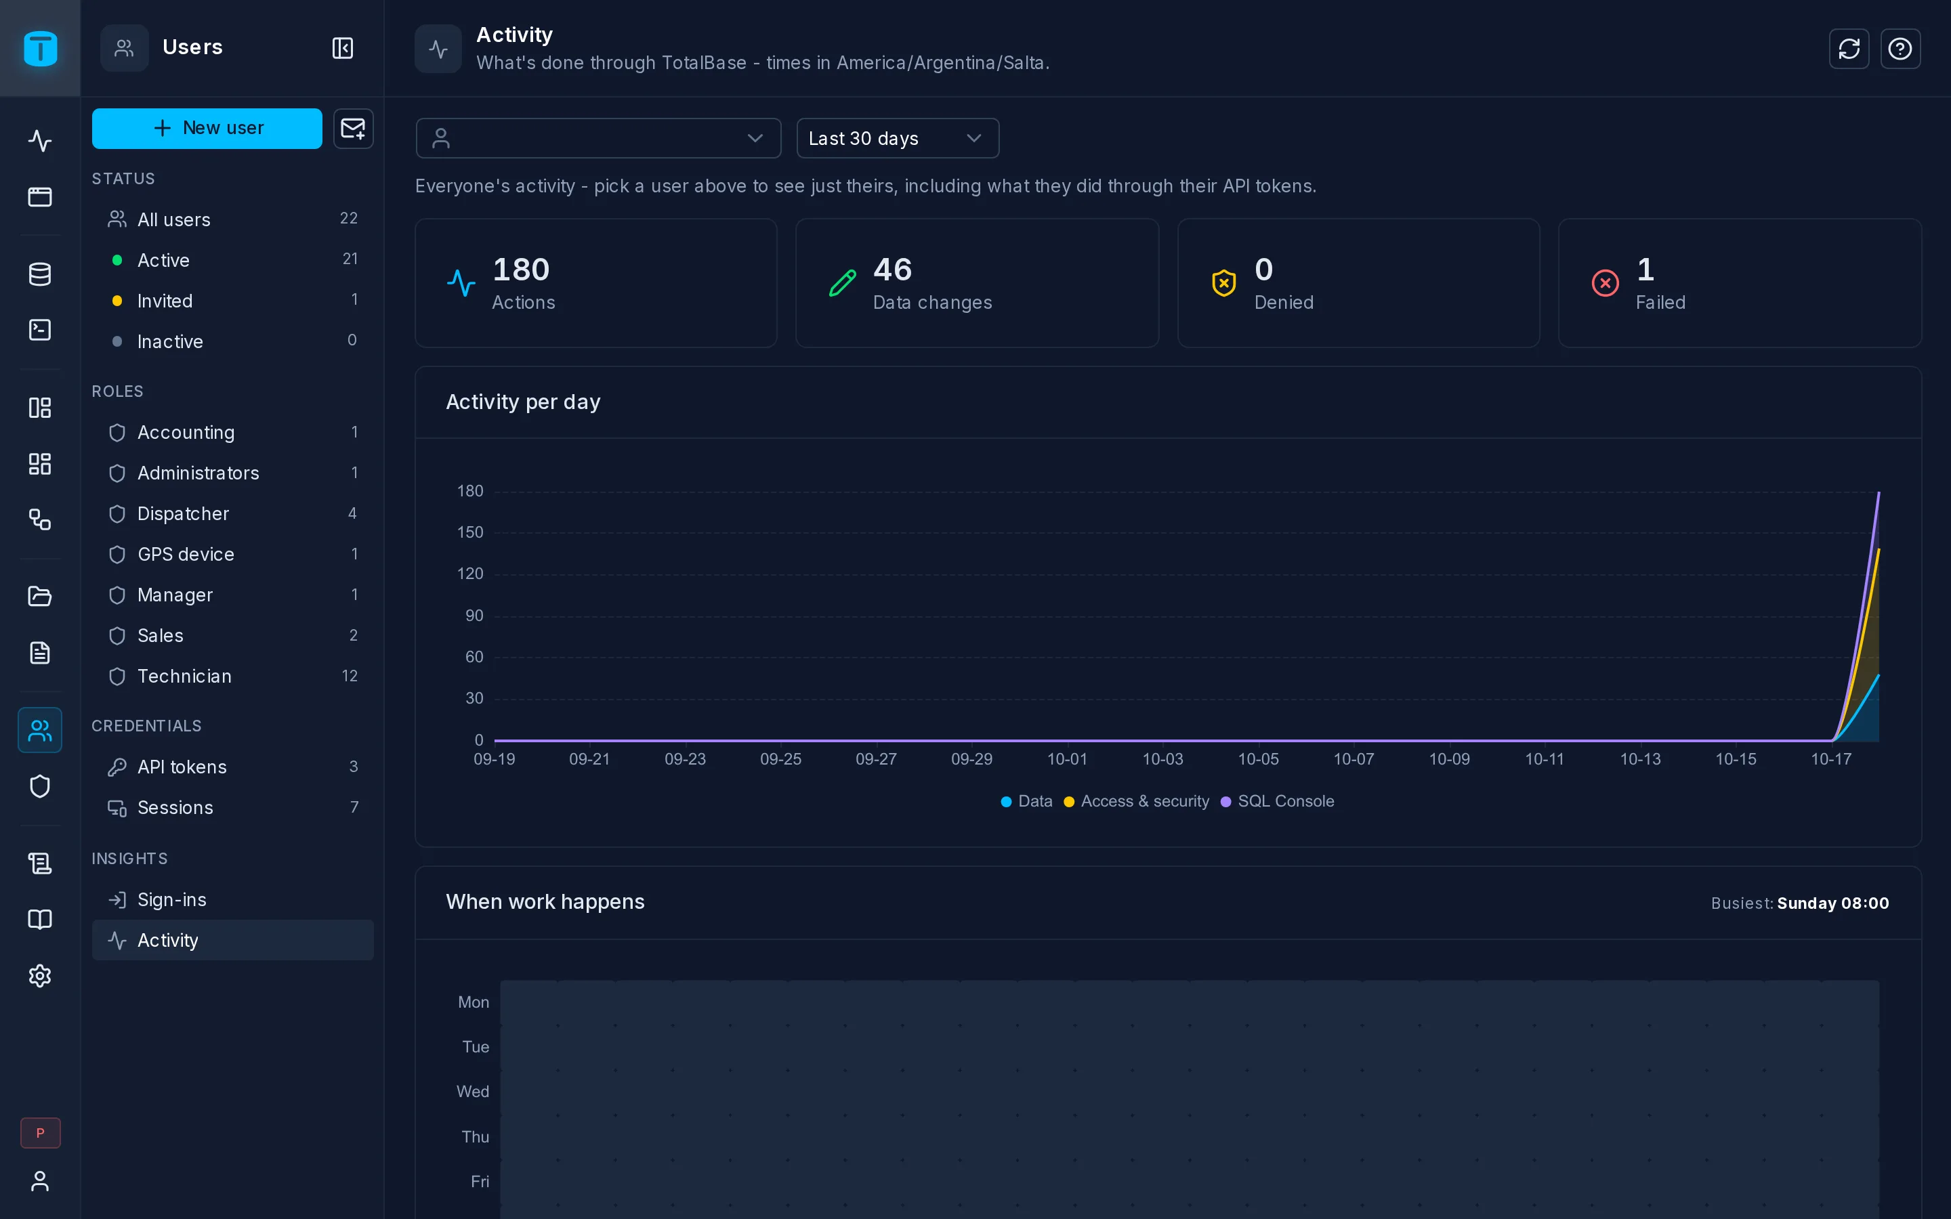
Task: Toggle SQL Console legend series
Action: tap(1277, 801)
